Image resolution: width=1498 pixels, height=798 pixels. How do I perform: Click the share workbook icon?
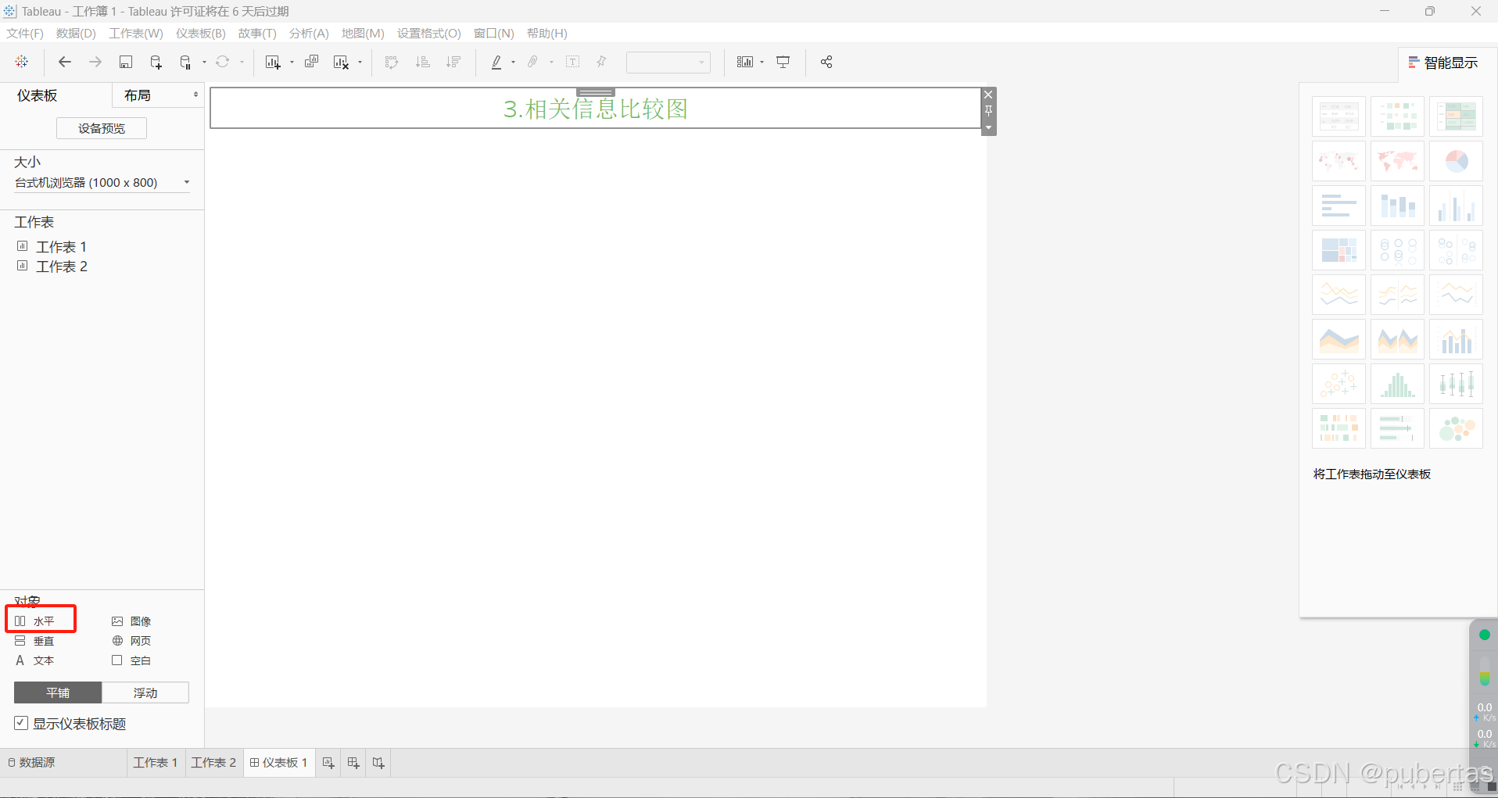click(x=826, y=62)
